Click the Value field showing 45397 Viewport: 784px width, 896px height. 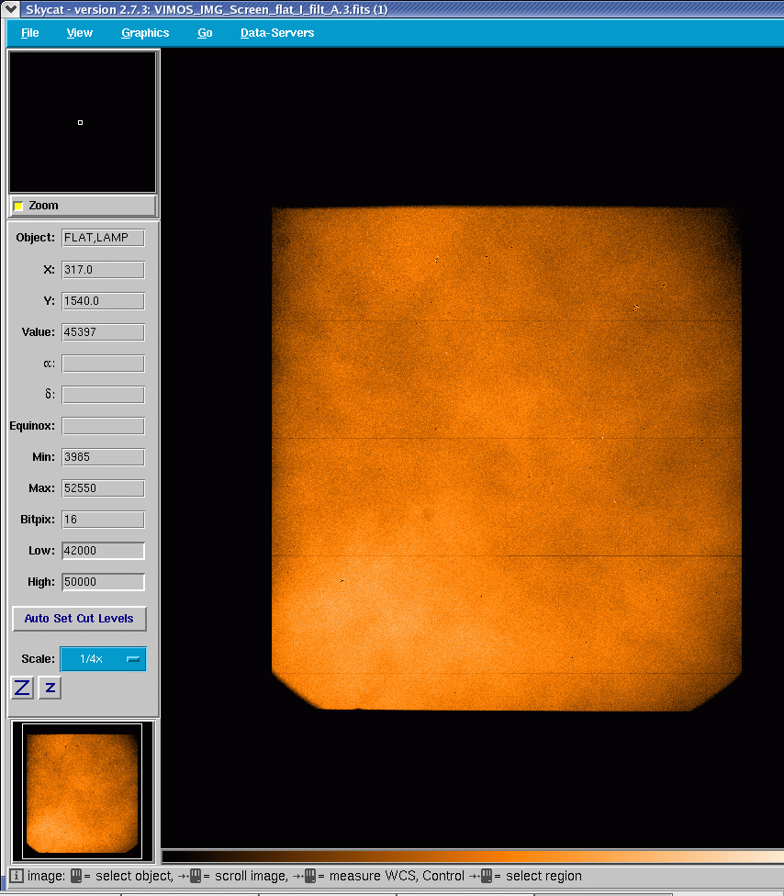pyautogui.click(x=104, y=332)
